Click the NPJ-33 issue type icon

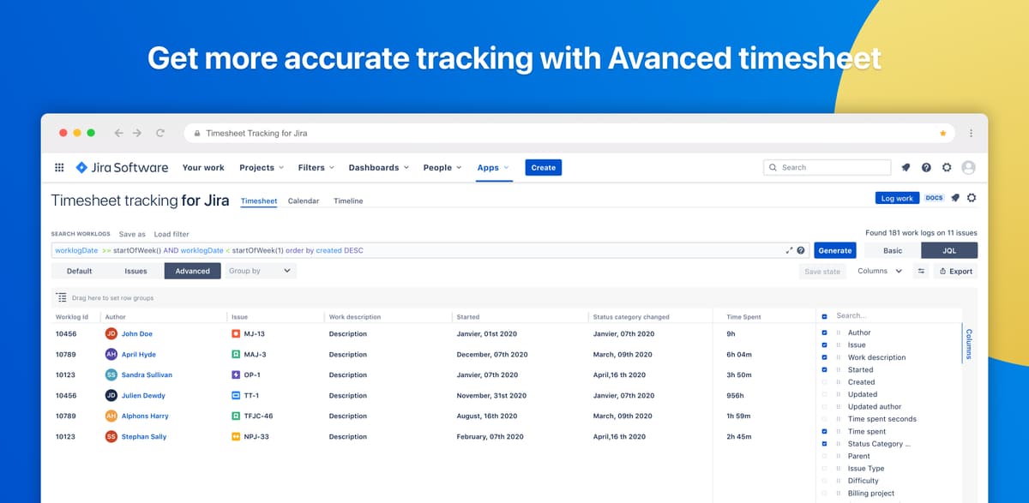point(236,436)
